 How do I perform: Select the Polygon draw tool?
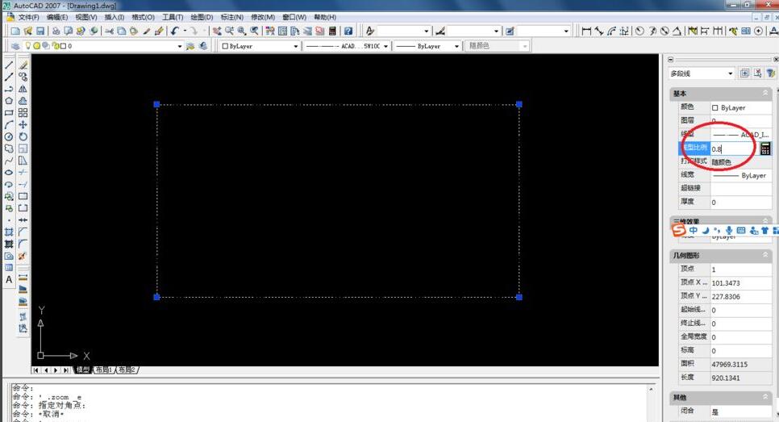9,101
